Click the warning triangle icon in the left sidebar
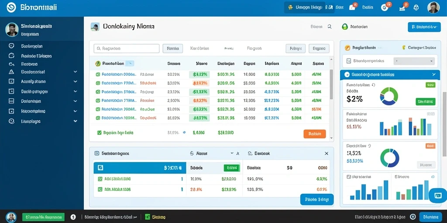The width and height of the screenshot is (447, 223). [11, 72]
